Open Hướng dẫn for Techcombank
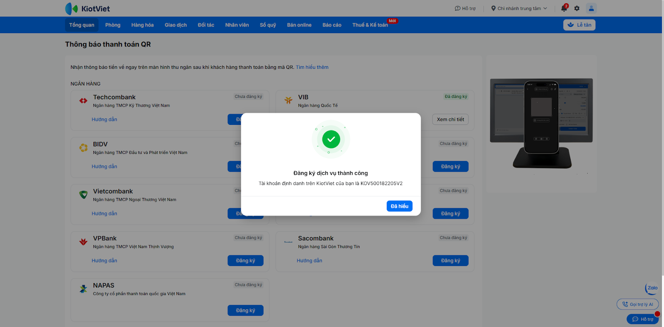Screen dimensions: 664x327 pyautogui.click(x=105, y=120)
